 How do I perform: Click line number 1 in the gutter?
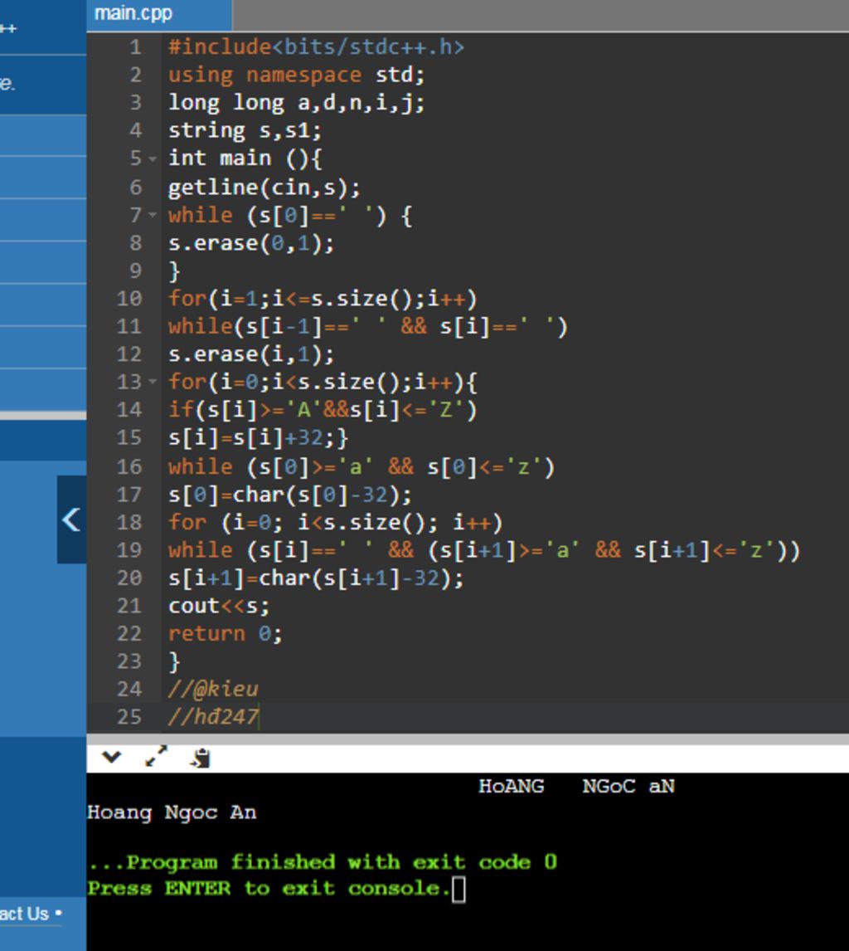134,47
